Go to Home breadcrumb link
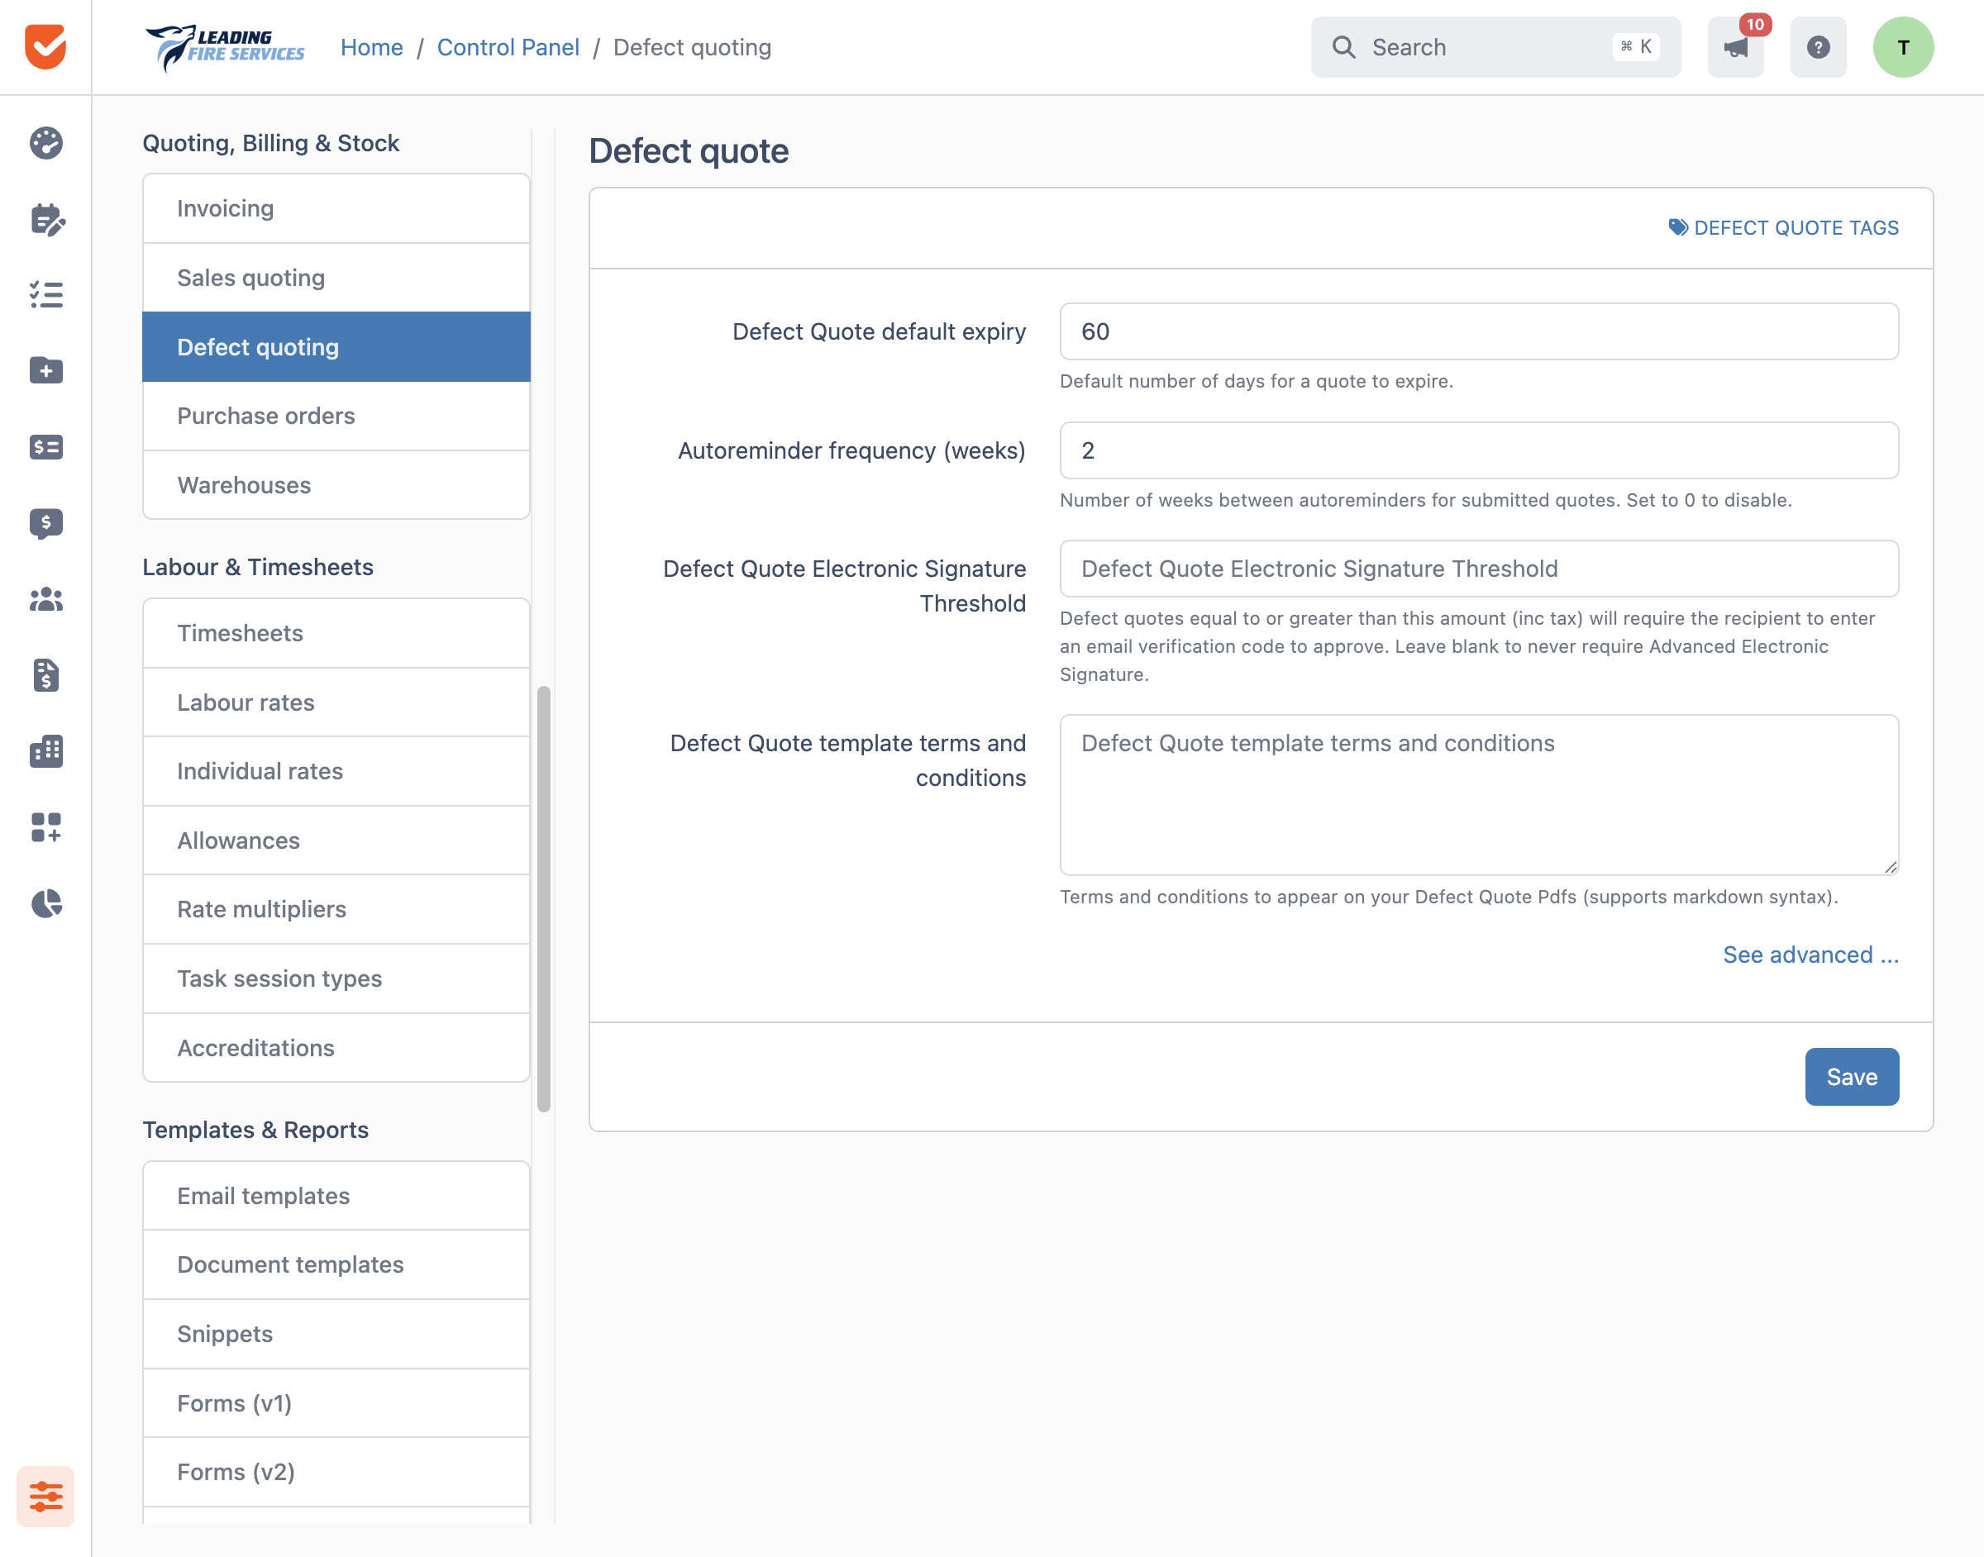Image resolution: width=1984 pixels, height=1557 pixels. (372, 47)
